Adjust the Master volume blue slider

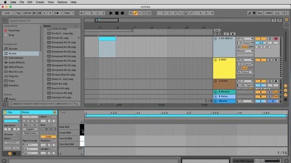click(261, 101)
